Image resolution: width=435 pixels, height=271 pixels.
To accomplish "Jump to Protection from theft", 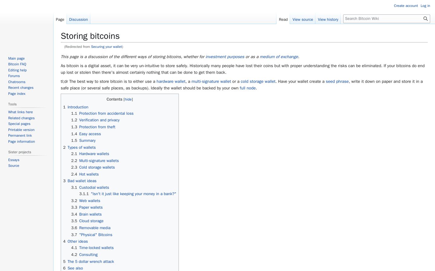I will click(x=97, y=127).
